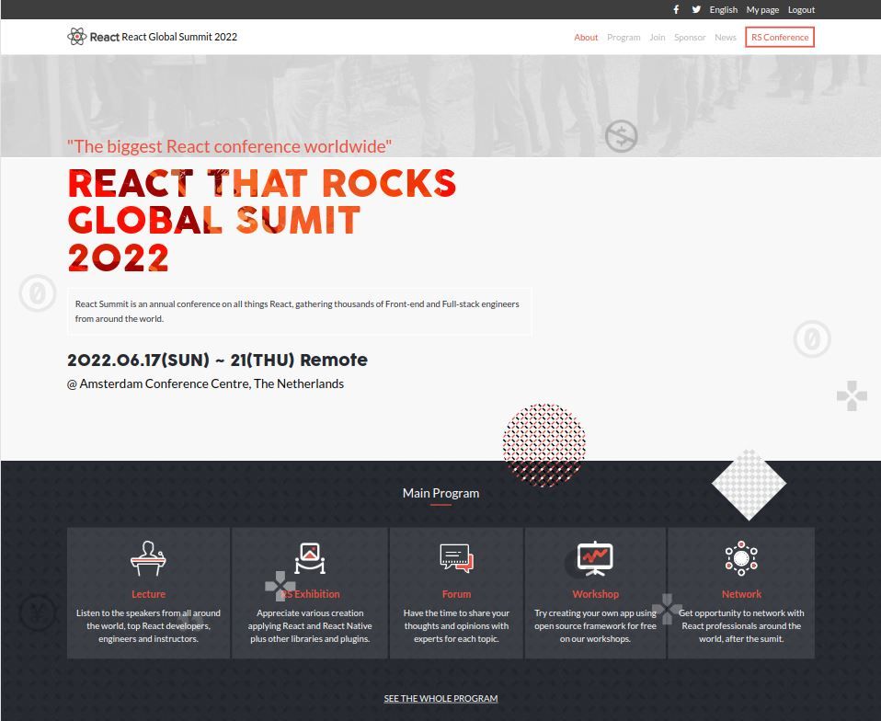Click REACT THAT ROCKS headline

[x=262, y=184]
